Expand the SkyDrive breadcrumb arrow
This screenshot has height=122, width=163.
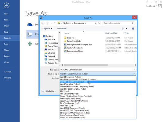tap(72, 23)
